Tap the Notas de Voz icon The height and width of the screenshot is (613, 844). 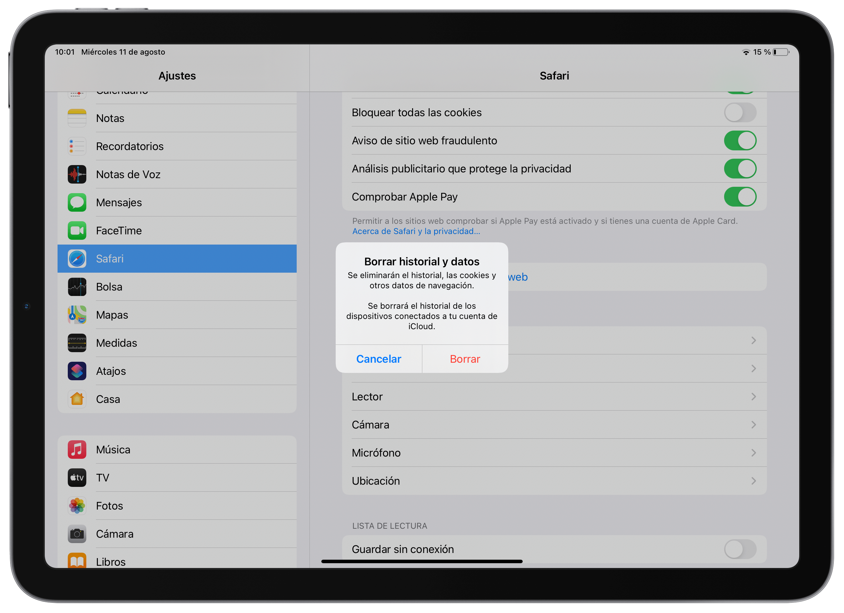click(77, 174)
